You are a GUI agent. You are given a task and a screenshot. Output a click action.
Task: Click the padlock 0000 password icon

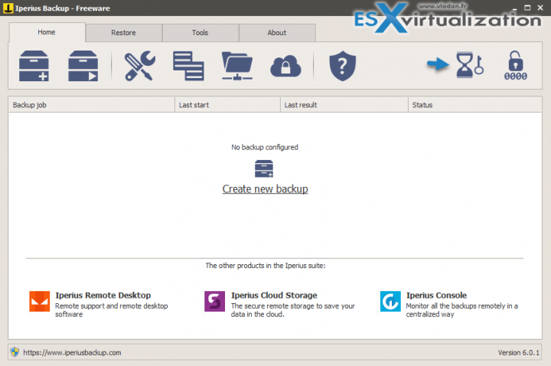(516, 66)
